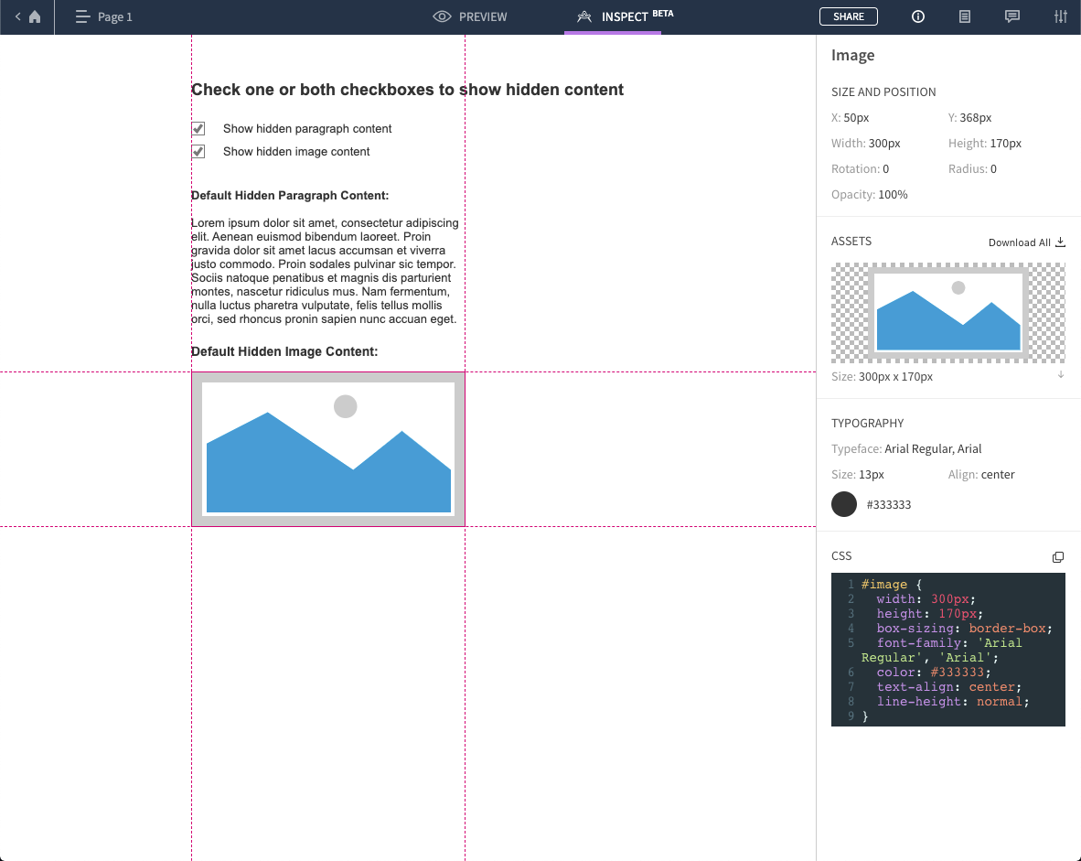This screenshot has width=1081, height=861.
Task: Click small download arrow under asset preview
Action: pyautogui.click(x=1061, y=375)
